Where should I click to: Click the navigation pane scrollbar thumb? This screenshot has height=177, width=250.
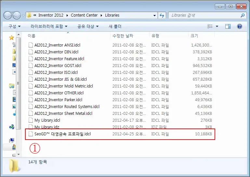point(18,83)
